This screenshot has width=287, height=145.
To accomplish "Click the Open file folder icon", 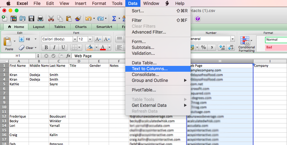I will (x=22, y=18).
